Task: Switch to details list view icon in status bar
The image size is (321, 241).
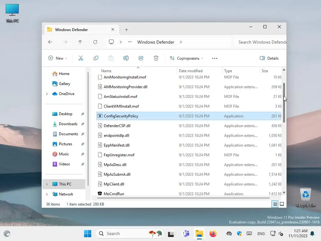Action: [x=275, y=204]
